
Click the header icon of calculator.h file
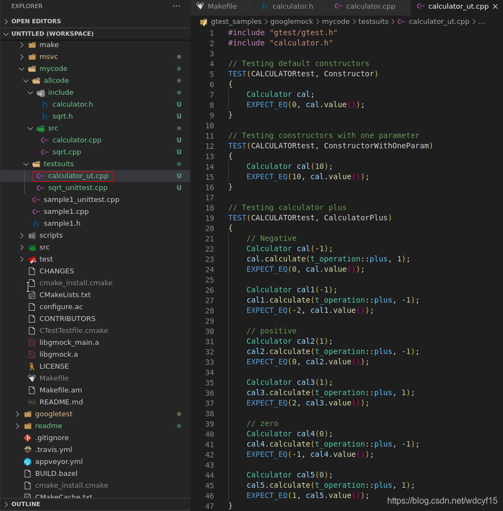click(x=45, y=104)
